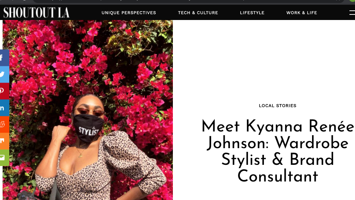The height and width of the screenshot is (200, 355).
Task: Share on LinkedIn from sidebar
Action: pos(4,107)
